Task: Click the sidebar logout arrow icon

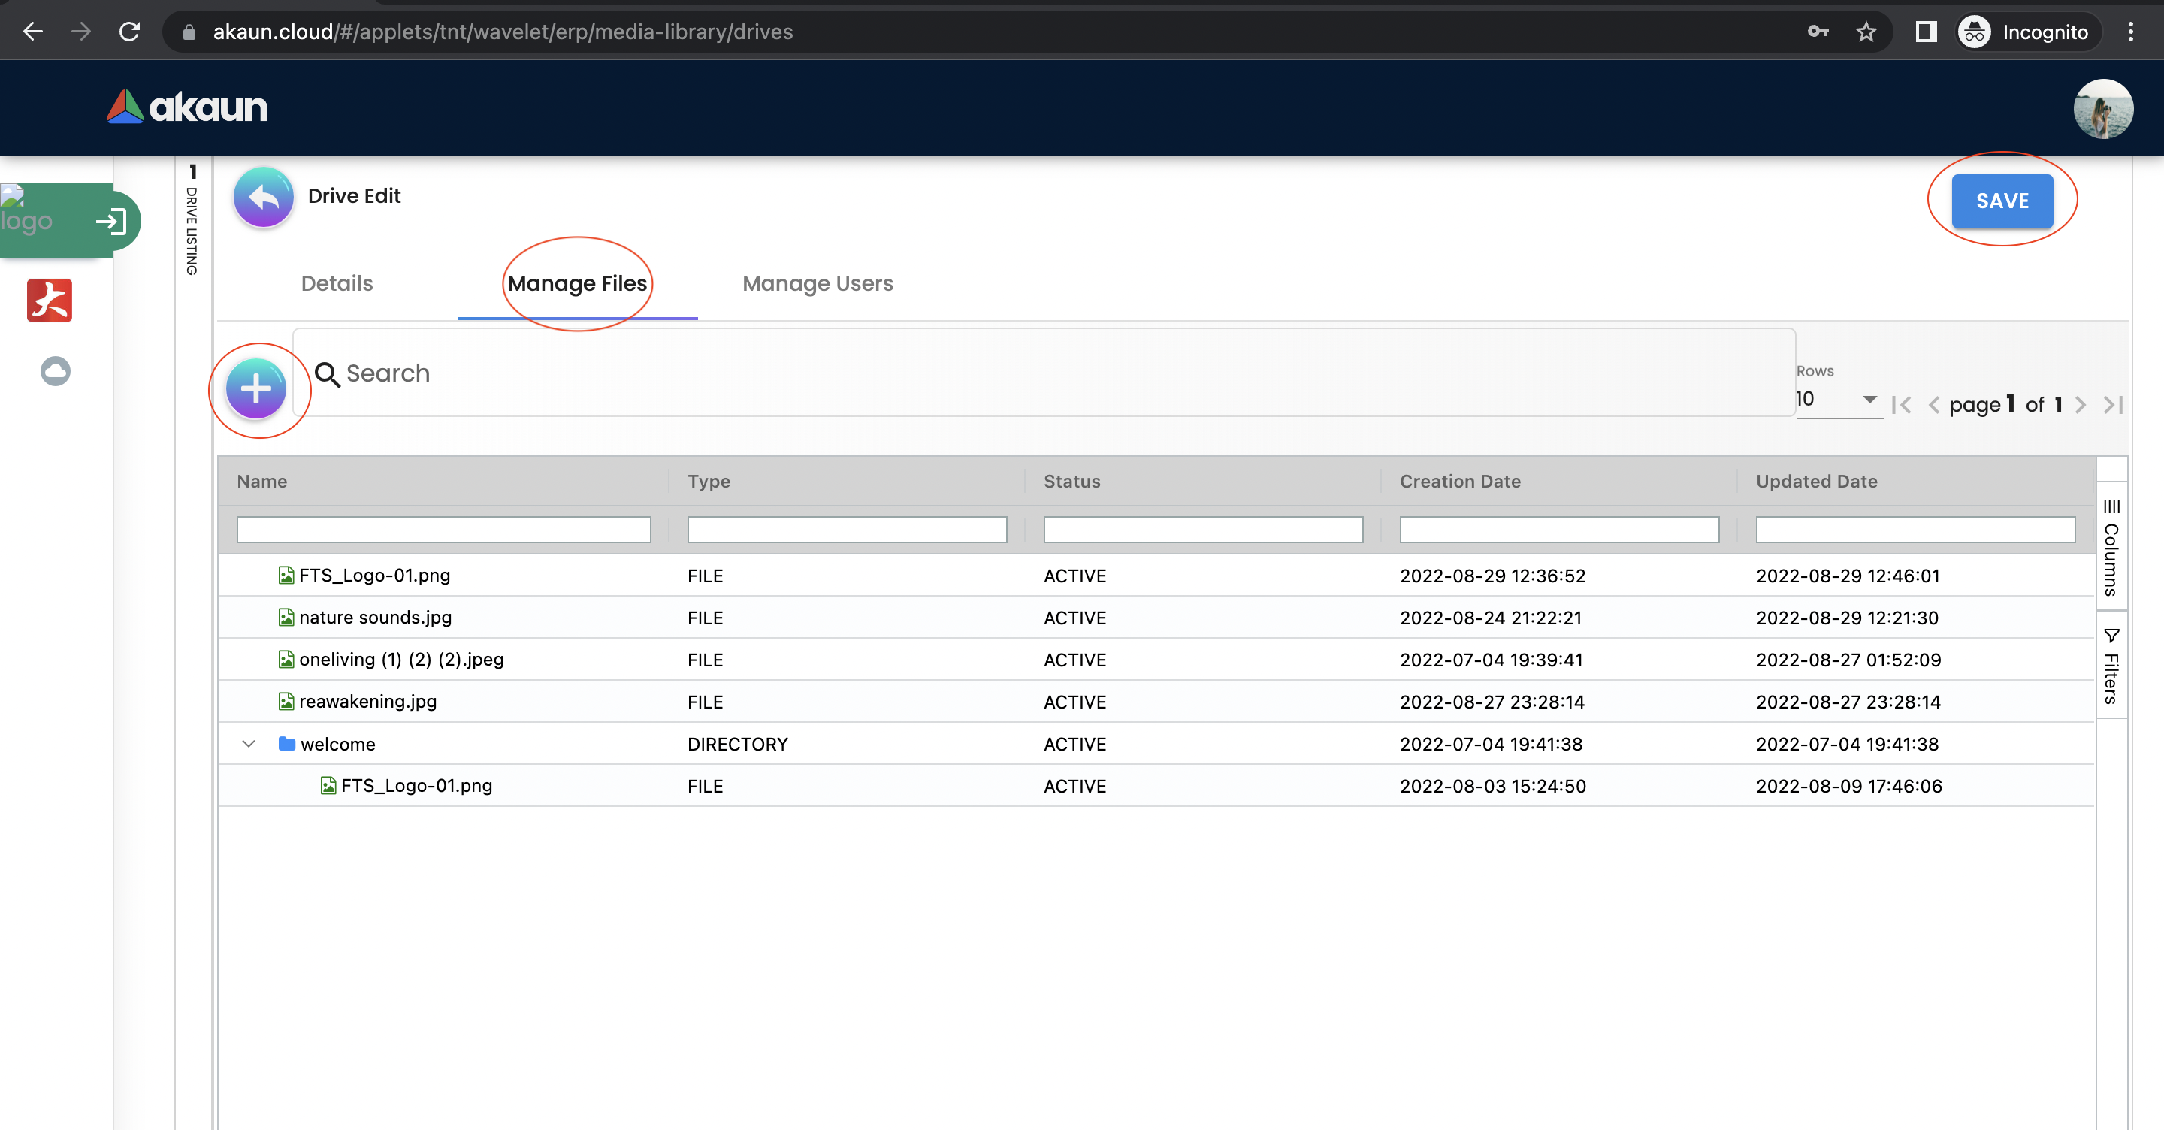Action: 111,222
